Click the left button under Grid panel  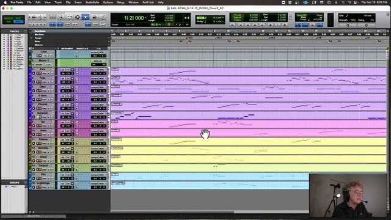[x=348, y=25]
